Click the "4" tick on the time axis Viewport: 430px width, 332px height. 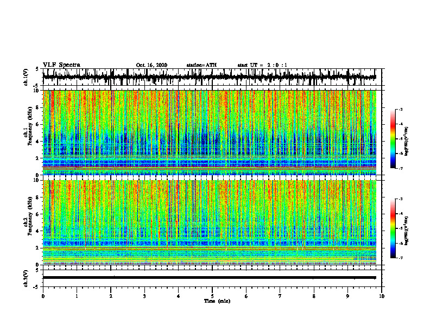point(179,296)
